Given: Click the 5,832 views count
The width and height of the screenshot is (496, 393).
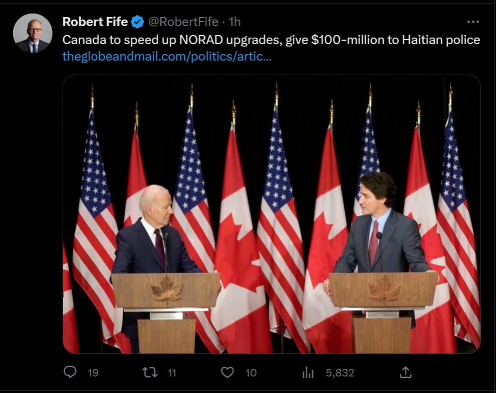Looking at the screenshot, I should click(340, 372).
